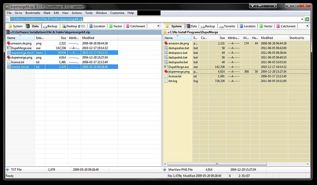Click the icon beside TXT File in status bar
The image size is (317, 185).
pos(7,170)
